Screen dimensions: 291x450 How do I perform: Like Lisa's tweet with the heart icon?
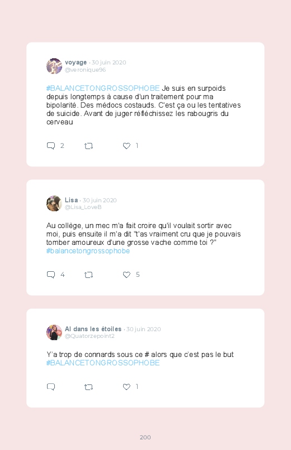(126, 275)
